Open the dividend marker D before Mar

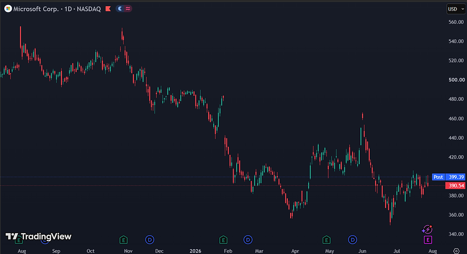248,240
